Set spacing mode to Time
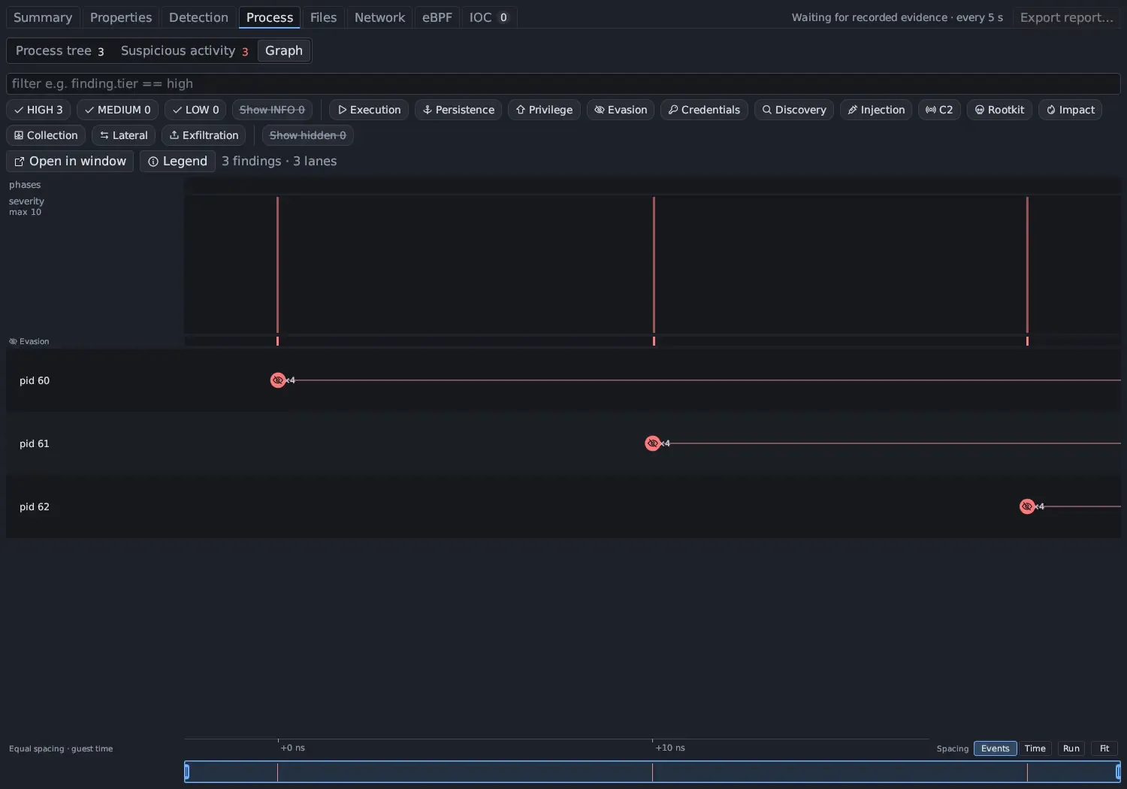The height and width of the screenshot is (789, 1127). 1035,748
